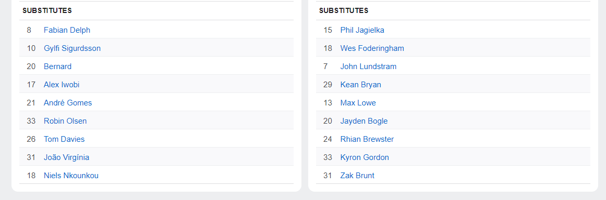View André Gomes player page

click(68, 103)
